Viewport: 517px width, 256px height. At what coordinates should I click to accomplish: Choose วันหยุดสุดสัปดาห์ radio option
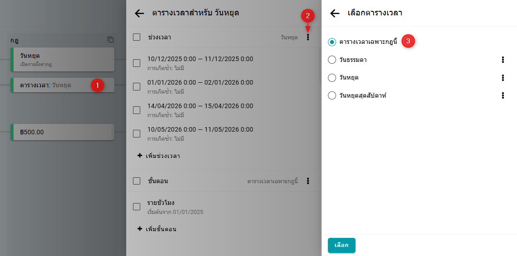click(x=332, y=95)
